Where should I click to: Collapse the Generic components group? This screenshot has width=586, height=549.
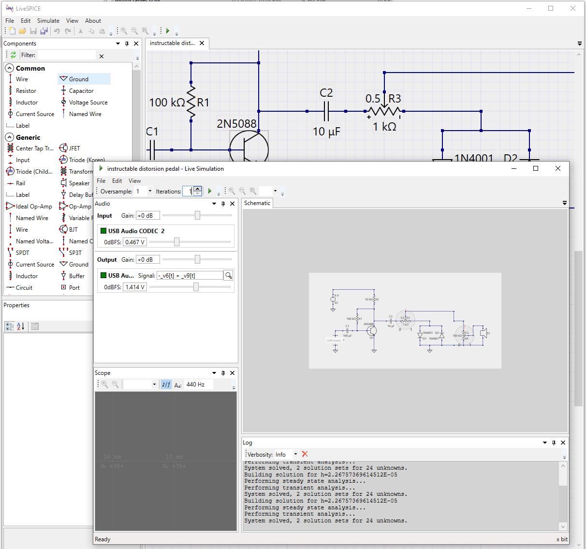point(9,137)
